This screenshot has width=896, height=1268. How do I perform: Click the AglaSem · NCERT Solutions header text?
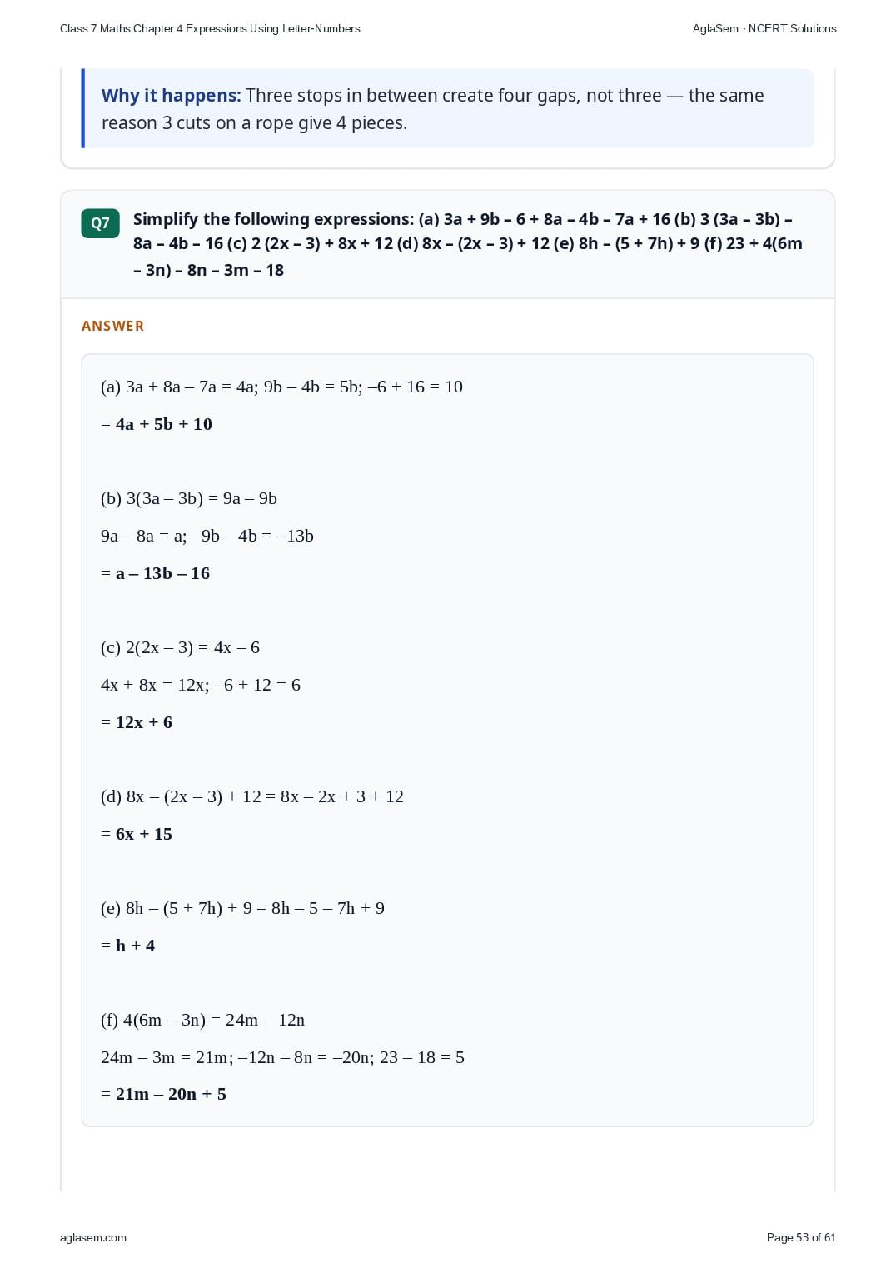764,28
